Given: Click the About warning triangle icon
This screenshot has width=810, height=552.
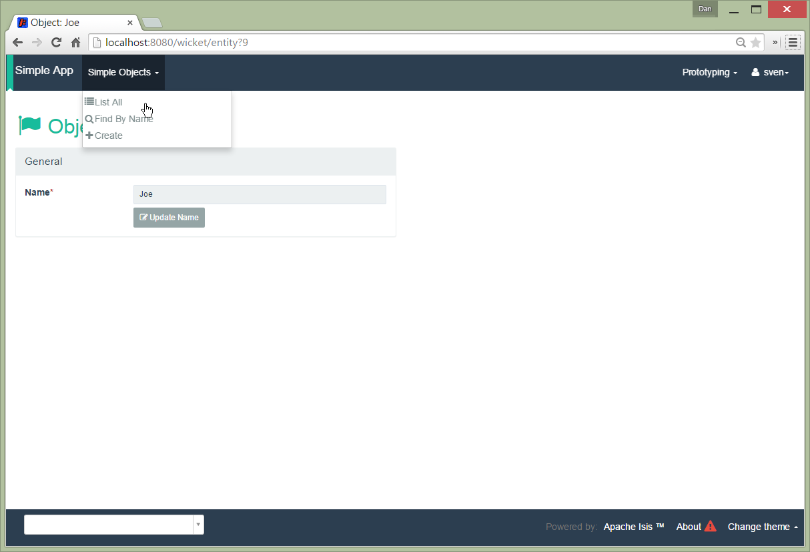Looking at the screenshot, I should coord(710,526).
